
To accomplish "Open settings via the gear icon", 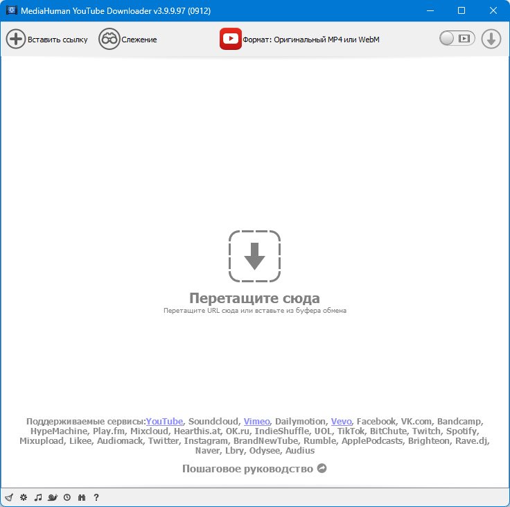I will [x=24, y=497].
